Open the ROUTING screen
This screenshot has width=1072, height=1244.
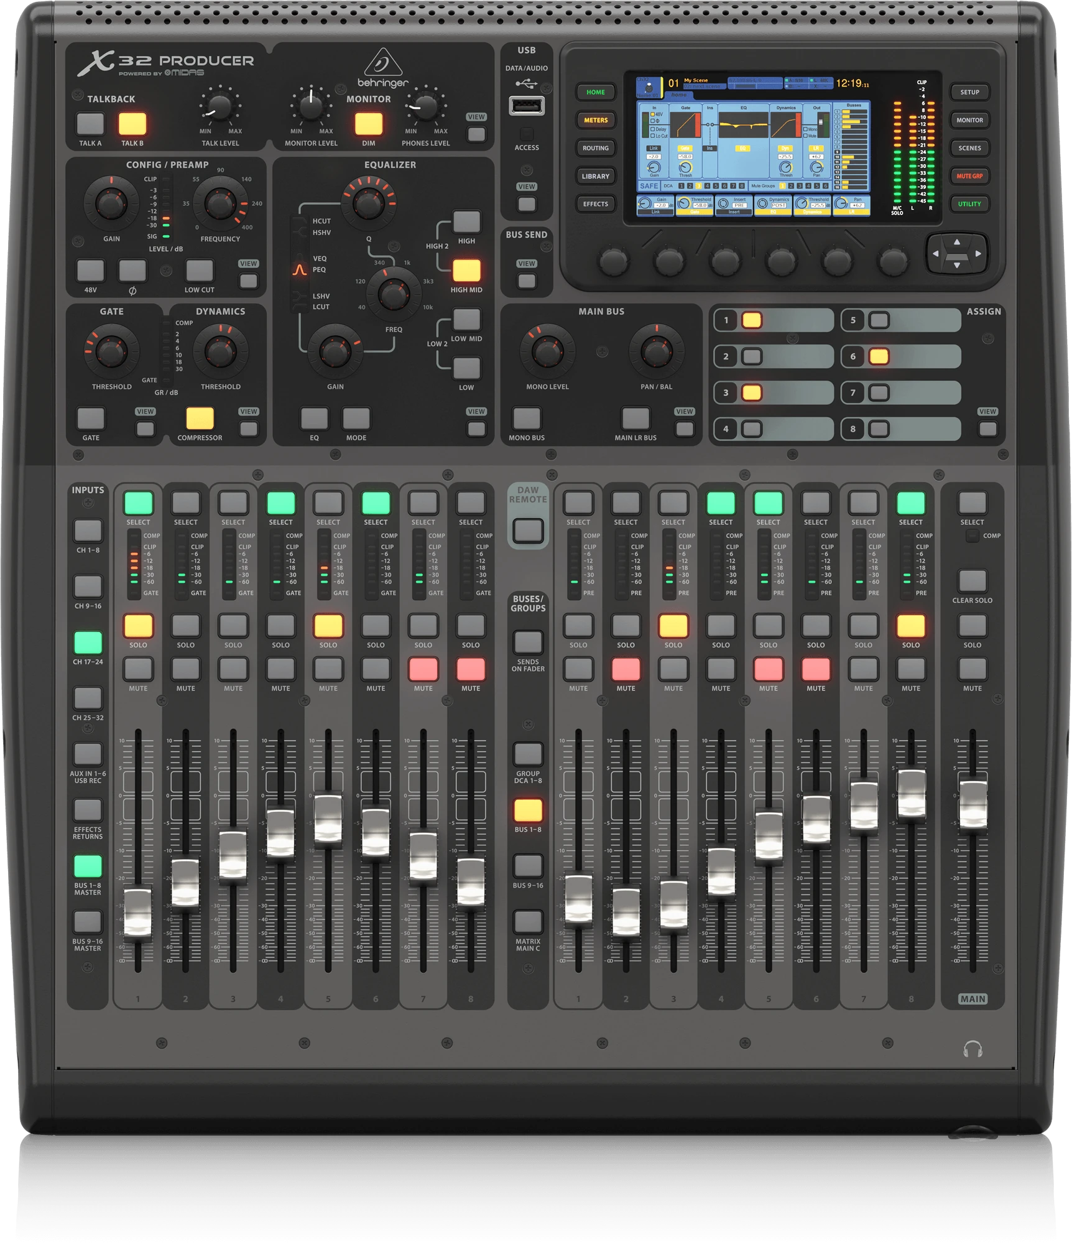click(595, 149)
